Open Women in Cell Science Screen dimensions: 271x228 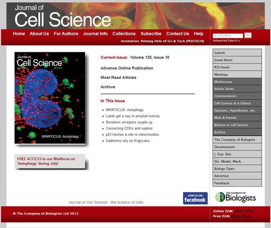[x=237, y=125]
